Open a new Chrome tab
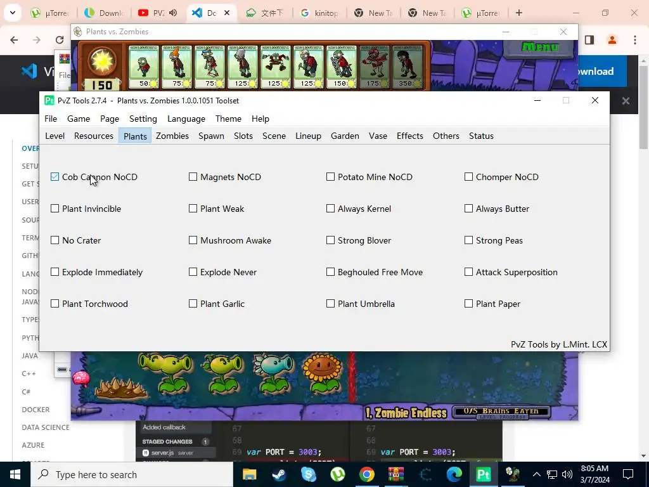Viewport: 649px width, 487px height. [519, 13]
